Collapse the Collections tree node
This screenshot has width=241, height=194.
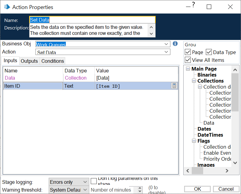point(194,81)
